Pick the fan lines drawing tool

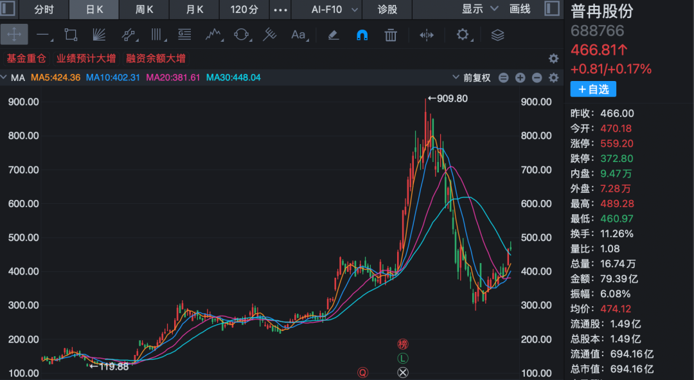(99, 35)
